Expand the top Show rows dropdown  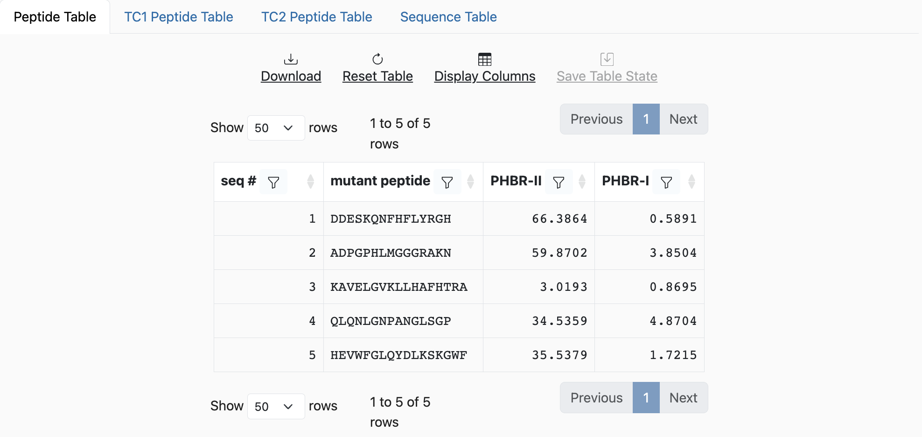[x=276, y=128]
